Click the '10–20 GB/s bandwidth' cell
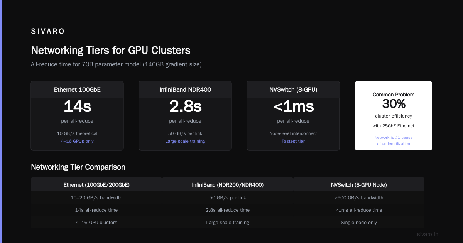Image resolution: width=463 pixels, height=243 pixels. click(x=96, y=198)
